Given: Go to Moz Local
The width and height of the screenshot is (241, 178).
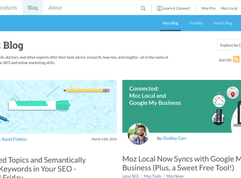Looking at the screenshot, I should (x=229, y=8).
